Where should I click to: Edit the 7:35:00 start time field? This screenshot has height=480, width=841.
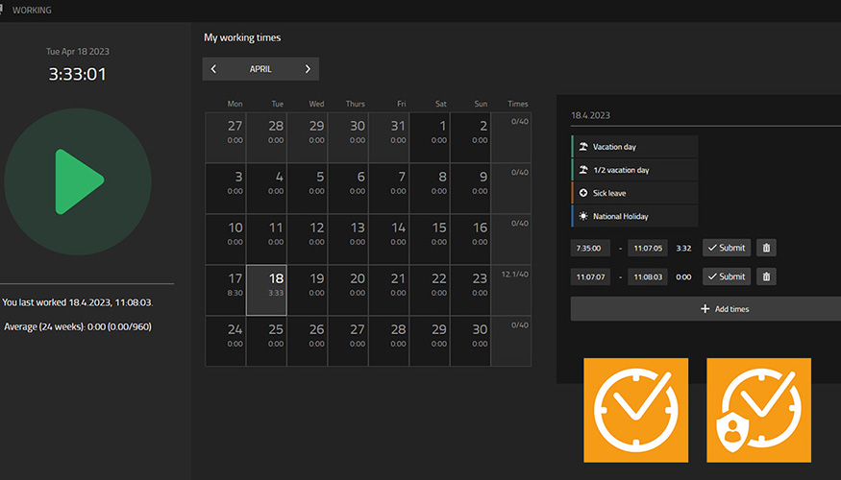click(590, 248)
